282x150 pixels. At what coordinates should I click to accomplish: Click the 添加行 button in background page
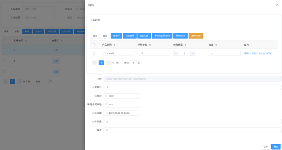pos(38,31)
